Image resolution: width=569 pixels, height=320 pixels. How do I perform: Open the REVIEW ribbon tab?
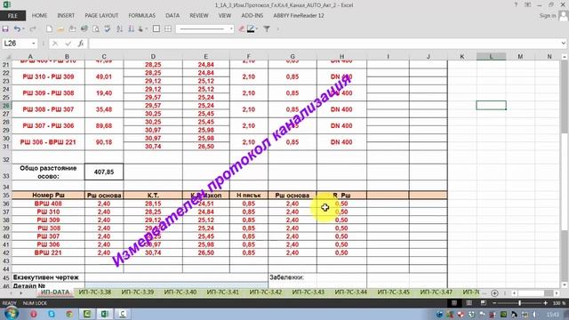click(x=199, y=16)
